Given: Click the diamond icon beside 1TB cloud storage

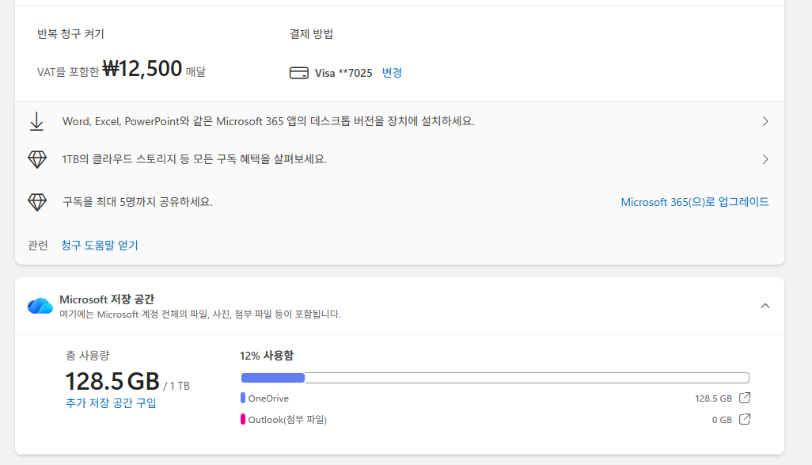Looking at the screenshot, I should tap(36, 159).
